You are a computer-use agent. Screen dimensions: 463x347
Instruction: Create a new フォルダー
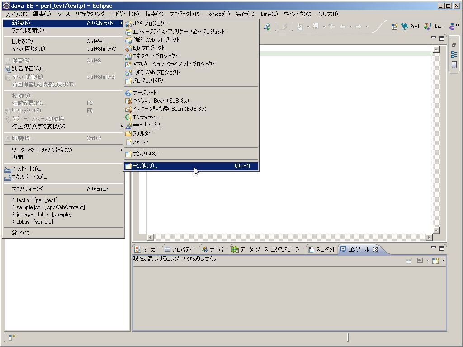(x=191, y=133)
